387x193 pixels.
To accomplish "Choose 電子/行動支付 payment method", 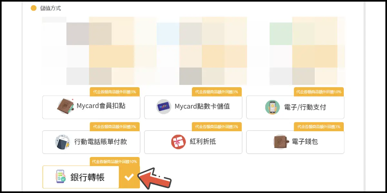I will [x=295, y=107].
